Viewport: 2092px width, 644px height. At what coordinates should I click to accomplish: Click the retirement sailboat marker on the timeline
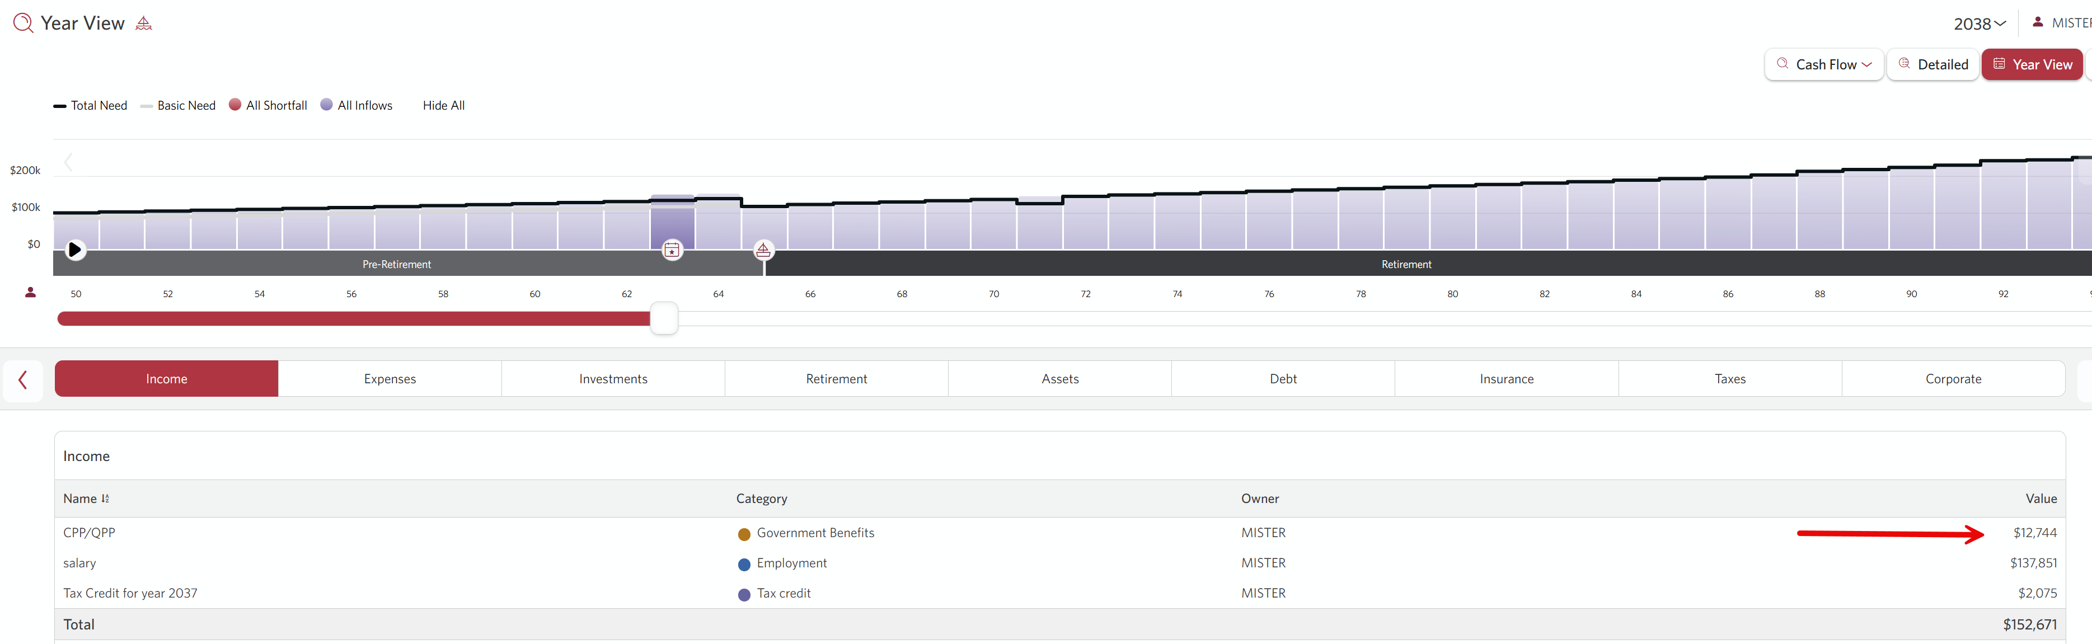pos(763,250)
